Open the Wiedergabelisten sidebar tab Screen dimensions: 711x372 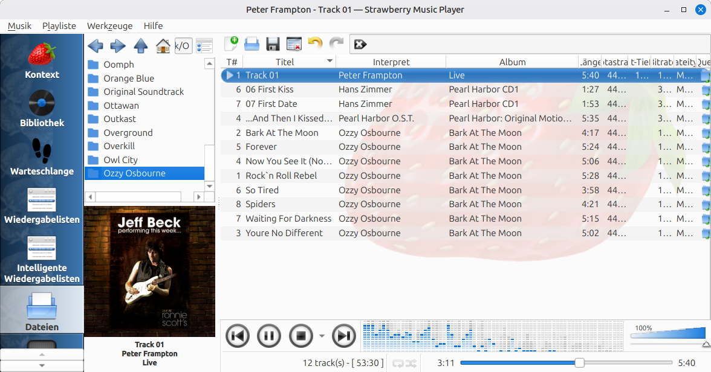[x=42, y=206]
